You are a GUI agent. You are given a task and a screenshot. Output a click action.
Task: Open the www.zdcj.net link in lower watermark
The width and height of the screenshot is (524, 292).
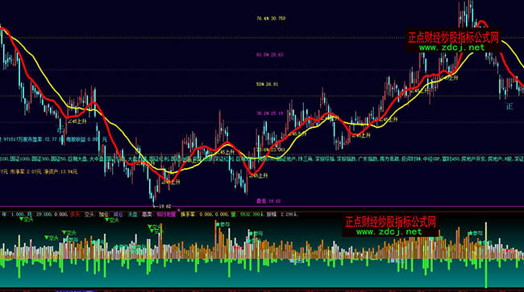click(389, 232)
